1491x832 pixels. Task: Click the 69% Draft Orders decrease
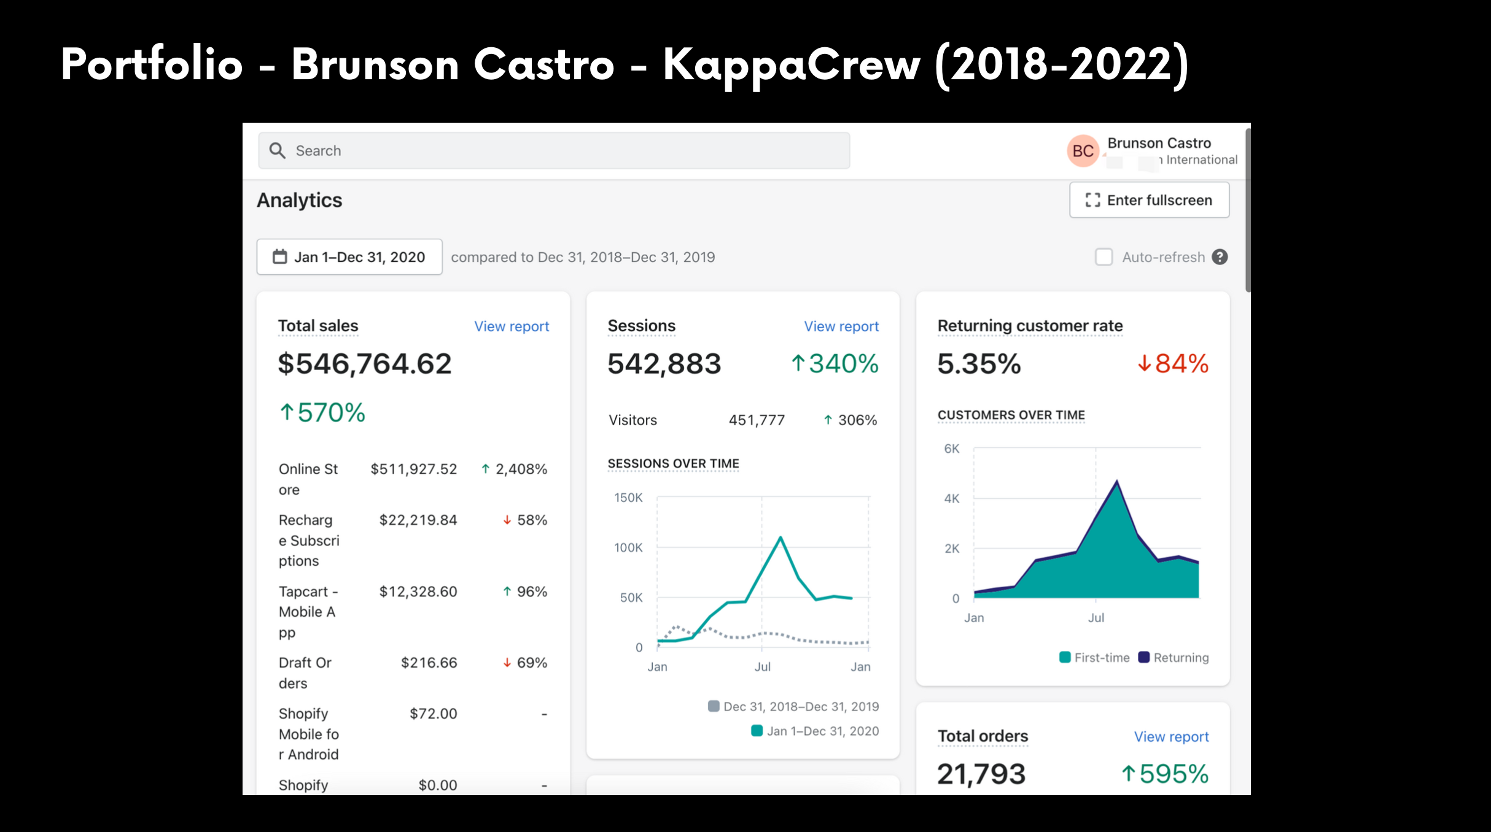tap(525, 663)
